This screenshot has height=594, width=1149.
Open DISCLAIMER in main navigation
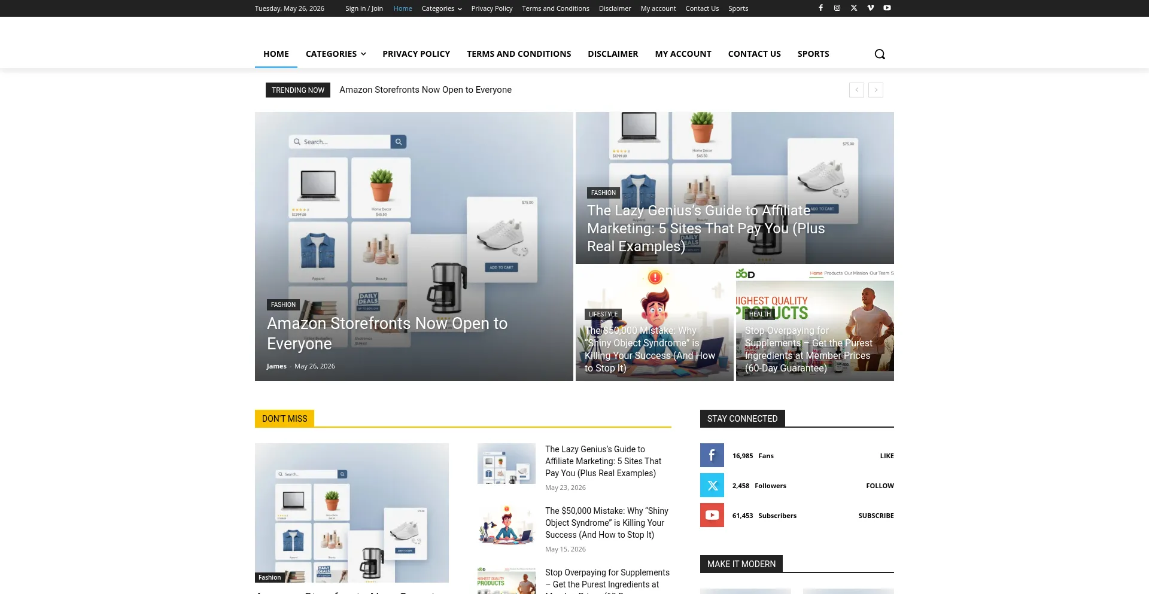(613, 54)
